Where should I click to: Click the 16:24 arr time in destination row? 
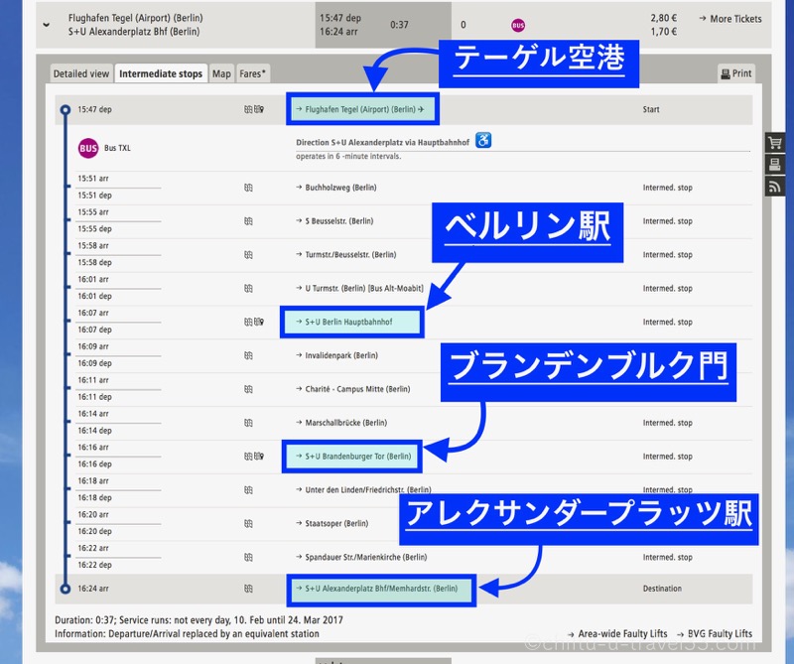coord(93,589)
